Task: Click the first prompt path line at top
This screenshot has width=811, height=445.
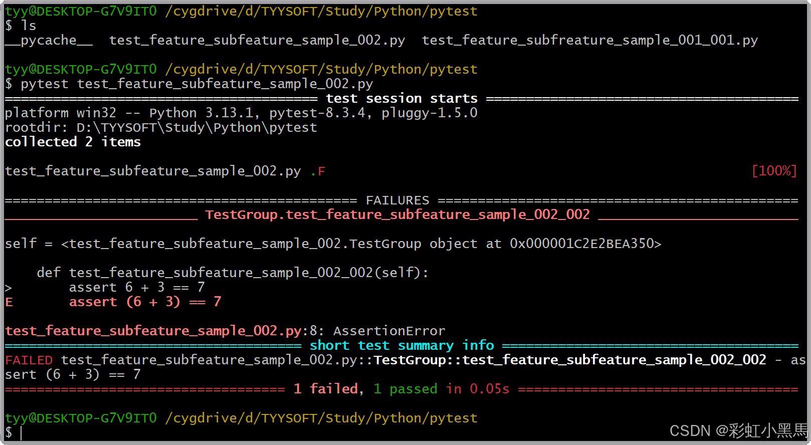Action: coord(241,11)
